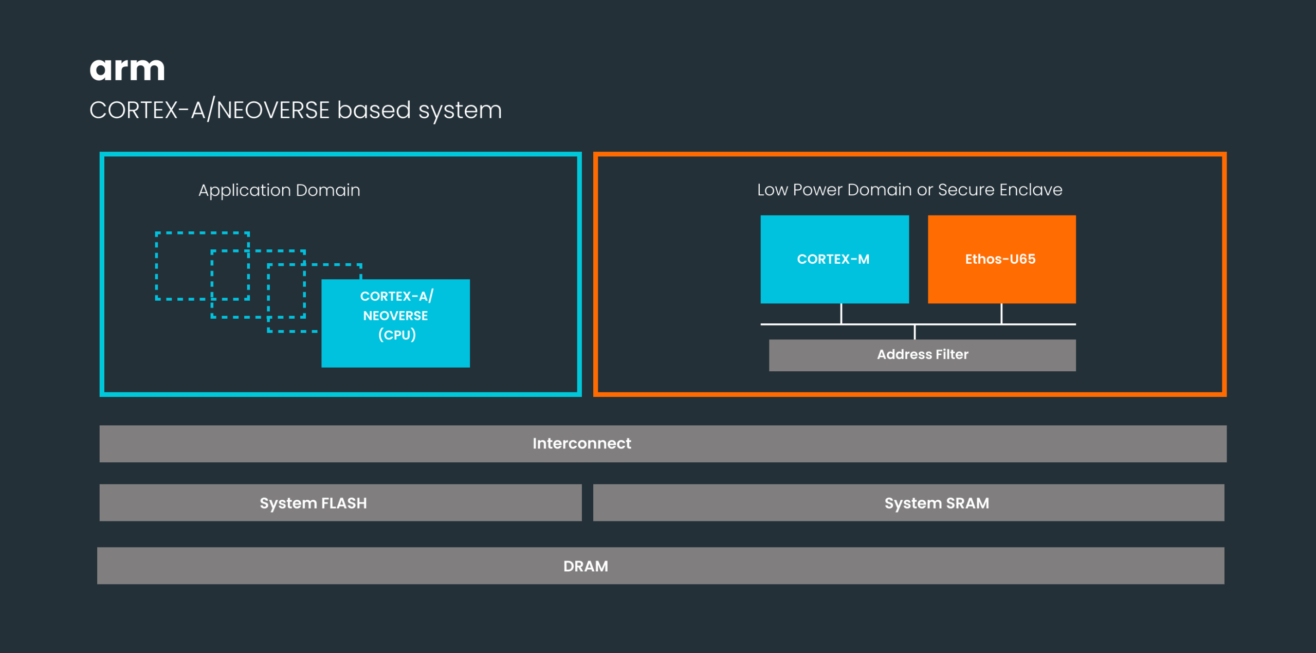Screen dimensions: 1316x653
Task: Click the Address Filter bar
Action: coord(922,355)
